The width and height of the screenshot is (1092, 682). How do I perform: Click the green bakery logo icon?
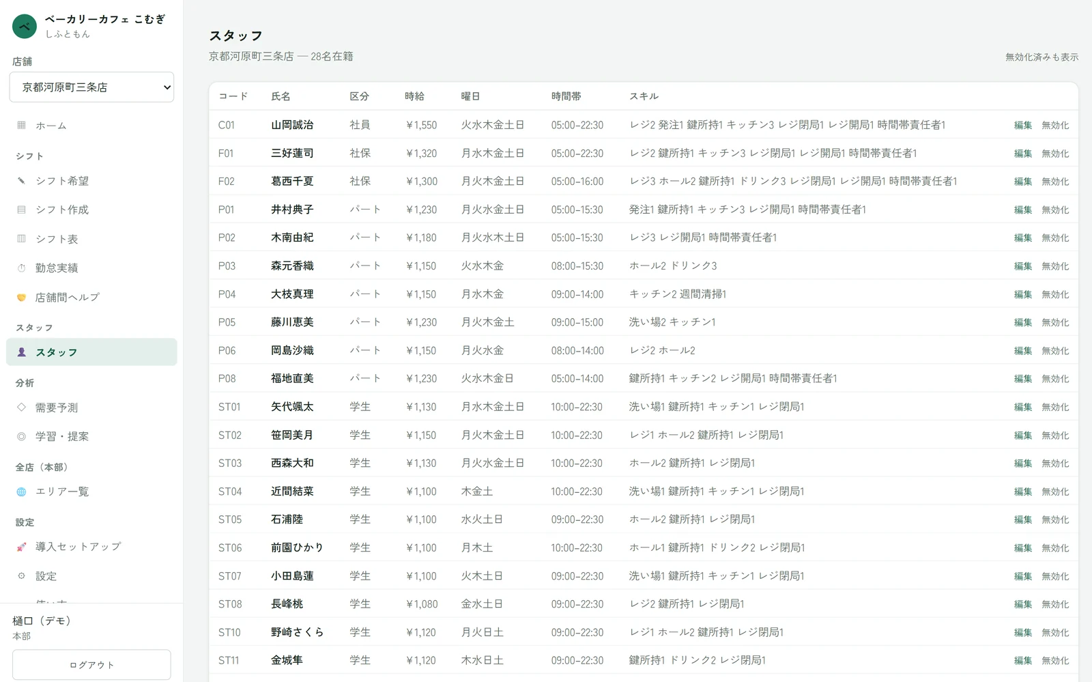coord(25,27)
